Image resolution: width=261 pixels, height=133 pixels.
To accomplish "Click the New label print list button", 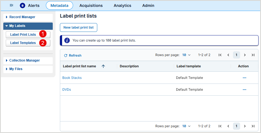I will (x=79, y=27).
